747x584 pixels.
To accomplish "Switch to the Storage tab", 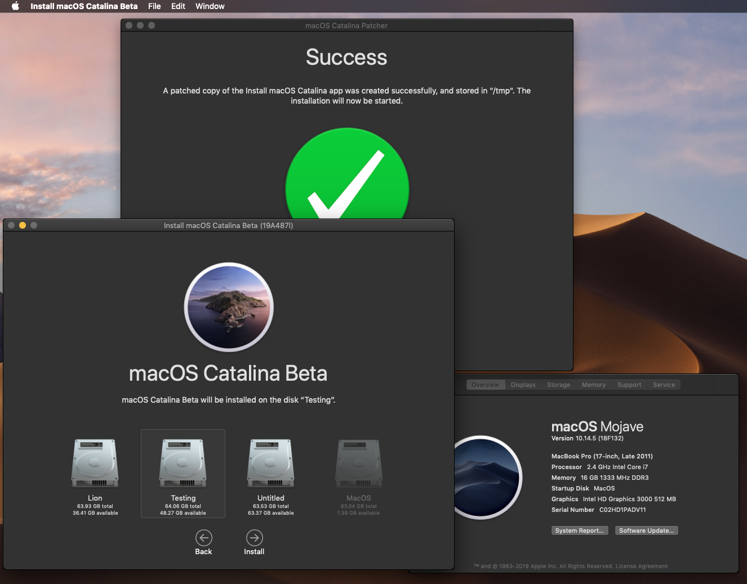I will (x=559, y=385).
